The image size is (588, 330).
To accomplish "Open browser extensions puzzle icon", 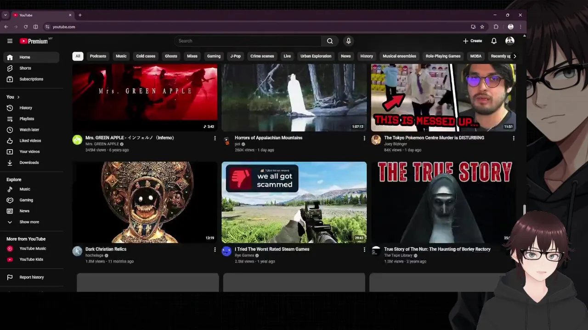I will click(496, 27).
